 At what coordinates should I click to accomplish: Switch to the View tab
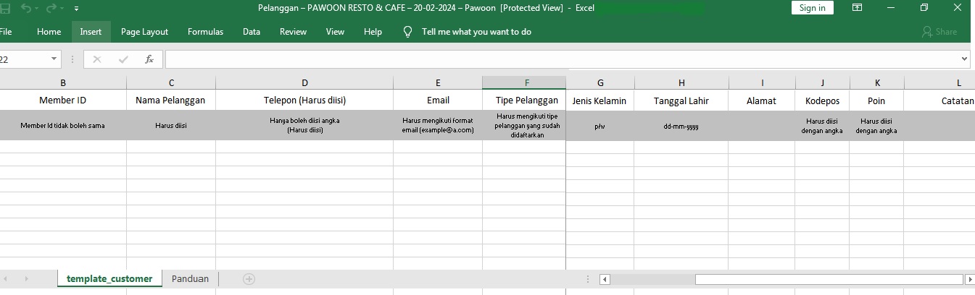coord(335,32)
